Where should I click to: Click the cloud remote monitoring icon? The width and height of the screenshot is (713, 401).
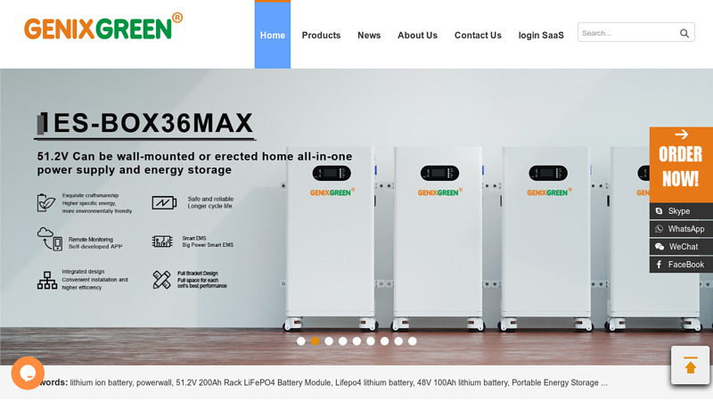(x=50, y=239)
